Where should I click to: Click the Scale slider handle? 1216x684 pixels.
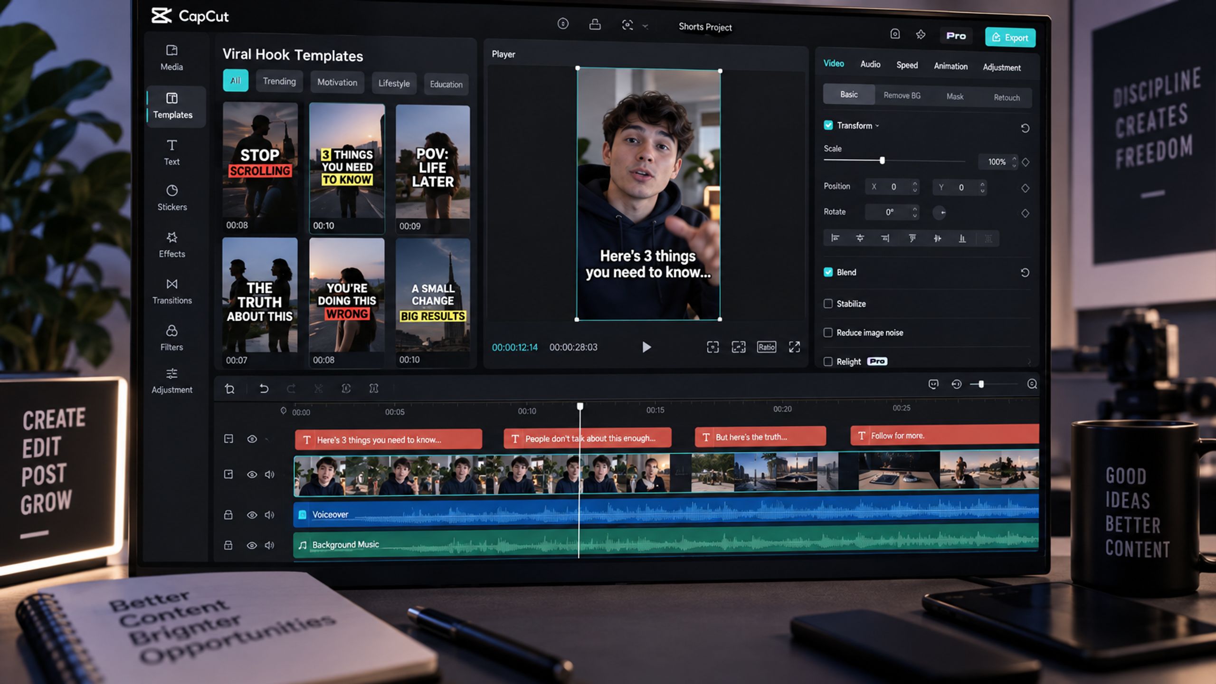tap(882, 161)
